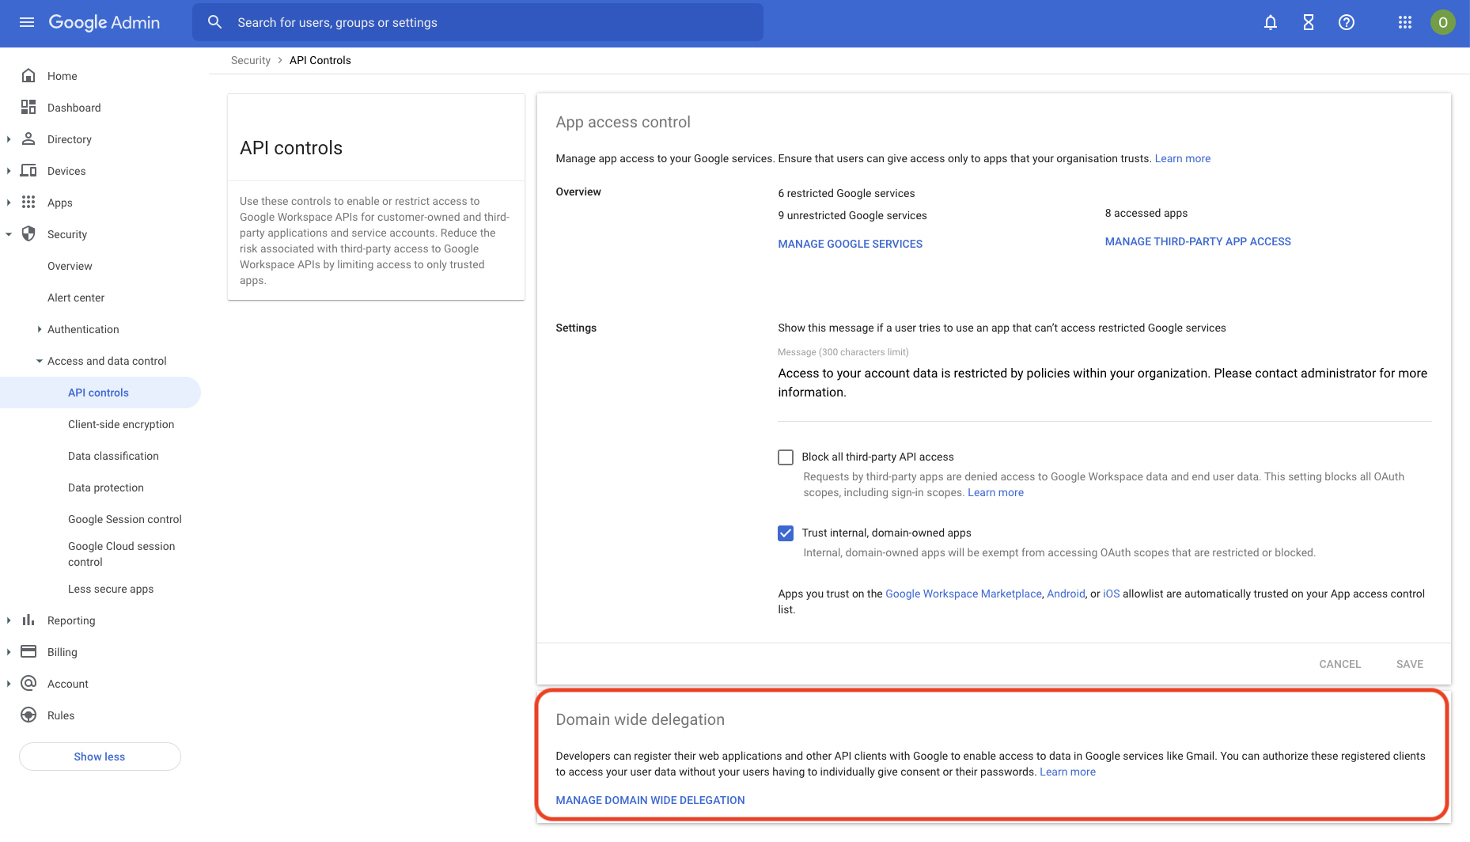Open the iOS allowlist link

pyautogui.click(x=1111, y=594)
